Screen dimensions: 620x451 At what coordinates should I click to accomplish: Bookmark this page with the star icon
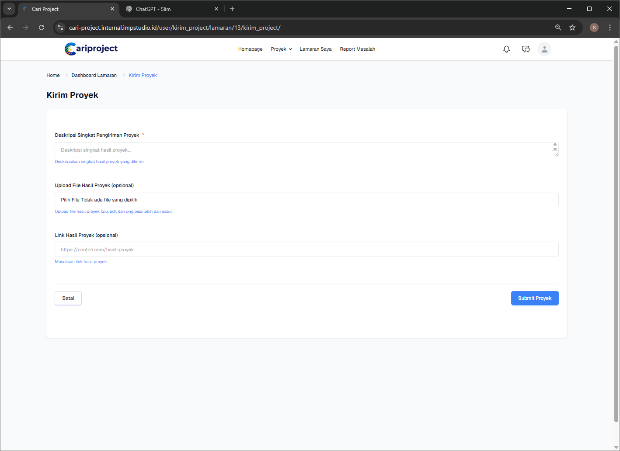tap(572, 28)
